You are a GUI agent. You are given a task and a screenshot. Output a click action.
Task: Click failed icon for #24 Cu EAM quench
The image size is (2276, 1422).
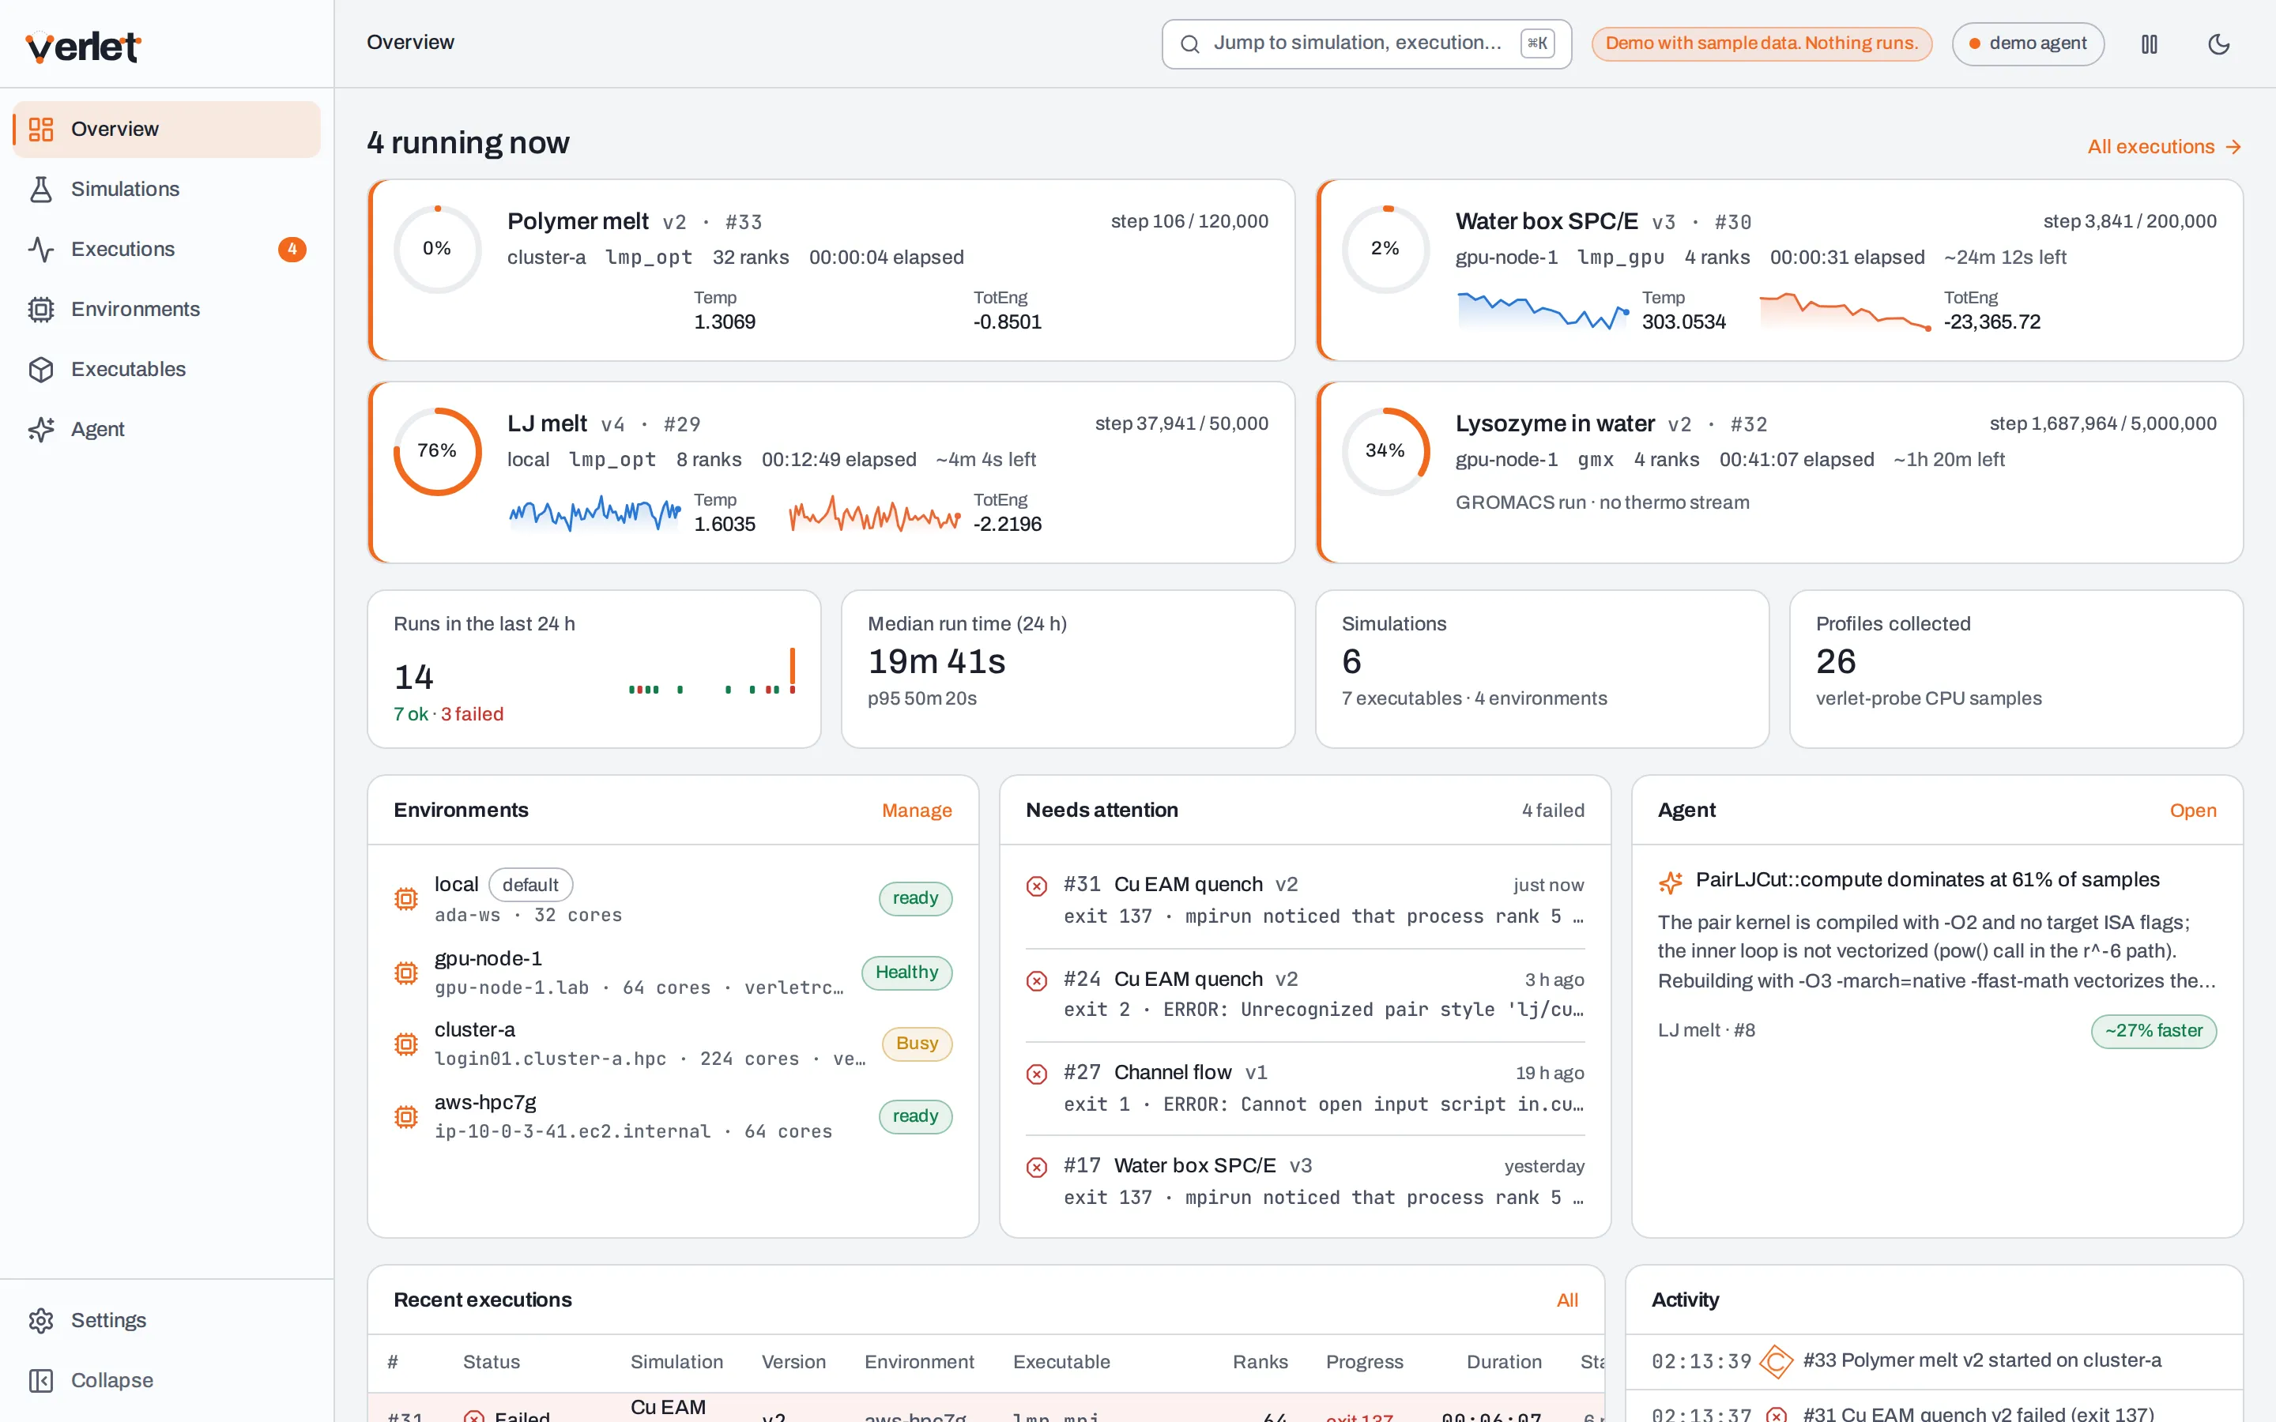pyautogui.click(x=1036, y=981)
